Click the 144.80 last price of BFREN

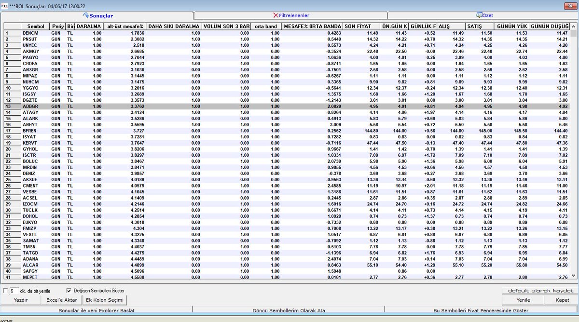click(x=371, y=131)
